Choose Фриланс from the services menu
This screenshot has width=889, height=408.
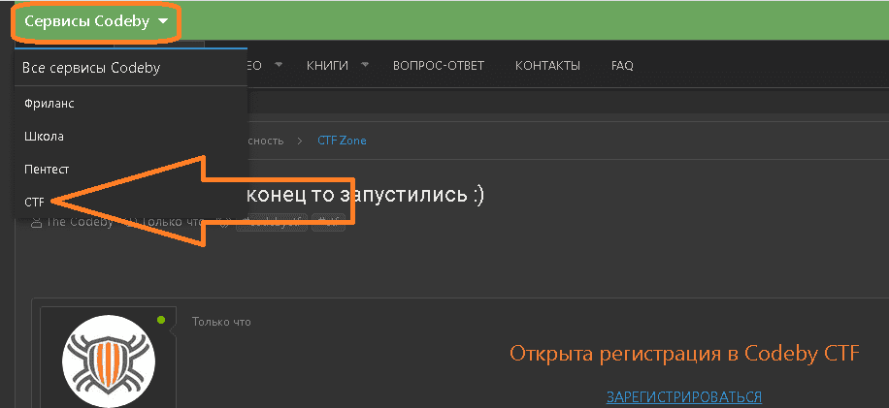tap(49, 102)
